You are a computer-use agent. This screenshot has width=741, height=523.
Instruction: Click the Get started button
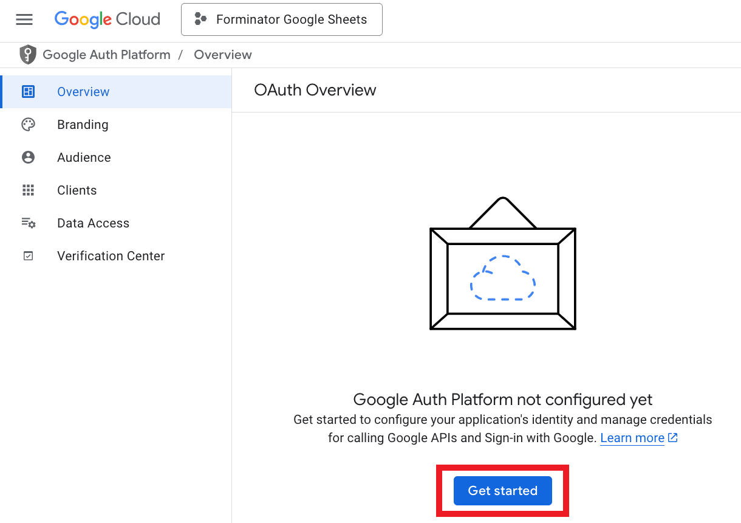pos(503,491)
